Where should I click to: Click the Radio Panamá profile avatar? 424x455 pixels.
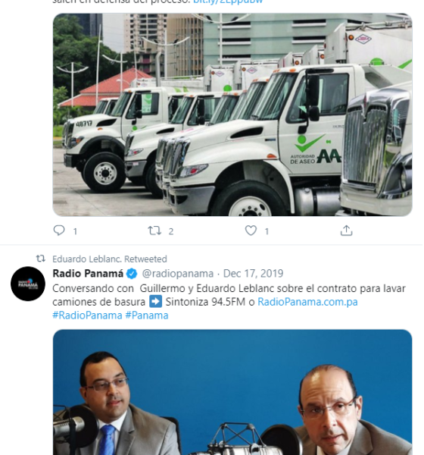[x=28, y=284]
